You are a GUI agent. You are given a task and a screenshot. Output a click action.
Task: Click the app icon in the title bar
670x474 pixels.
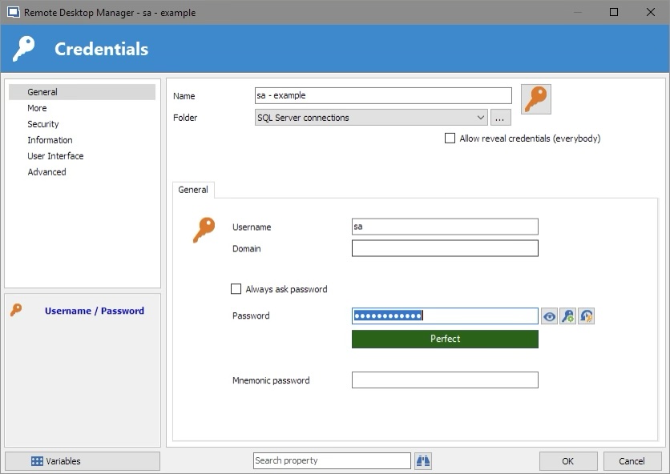pos(14,12)
